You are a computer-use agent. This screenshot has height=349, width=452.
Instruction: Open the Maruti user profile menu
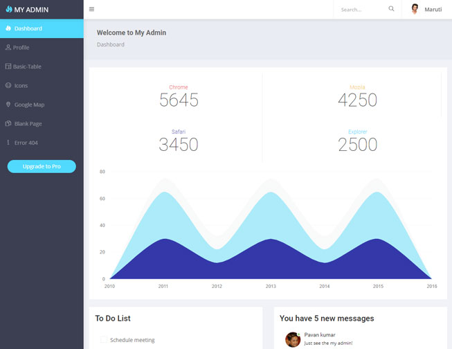click(426, 10)
